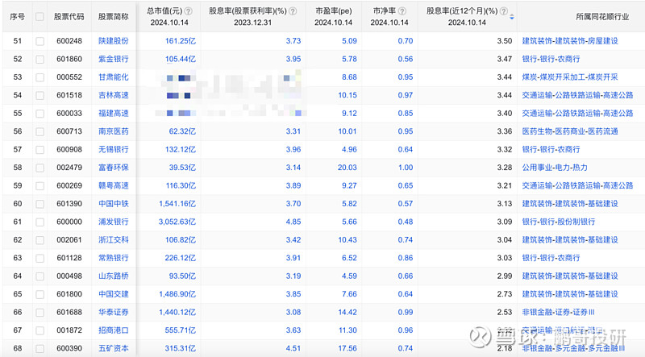Click market cap value 161.25亿
The width and height of the screenshot is (645, 357).
click(181, 41)
